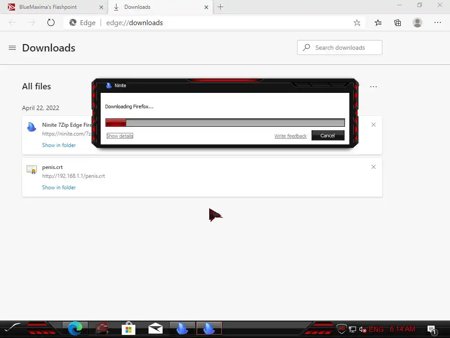Image resolution: width=450 pixels, height=338 pixels.
Task: Open Collections icon in Edge toolbar
Action: (397, 23)
